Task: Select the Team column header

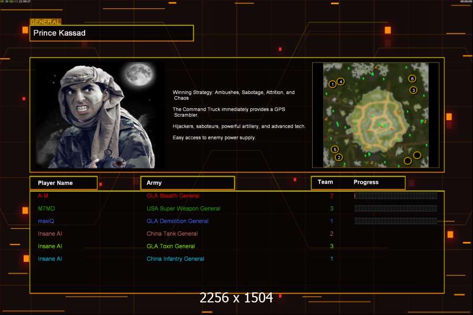Action: (x=325, y=182)
